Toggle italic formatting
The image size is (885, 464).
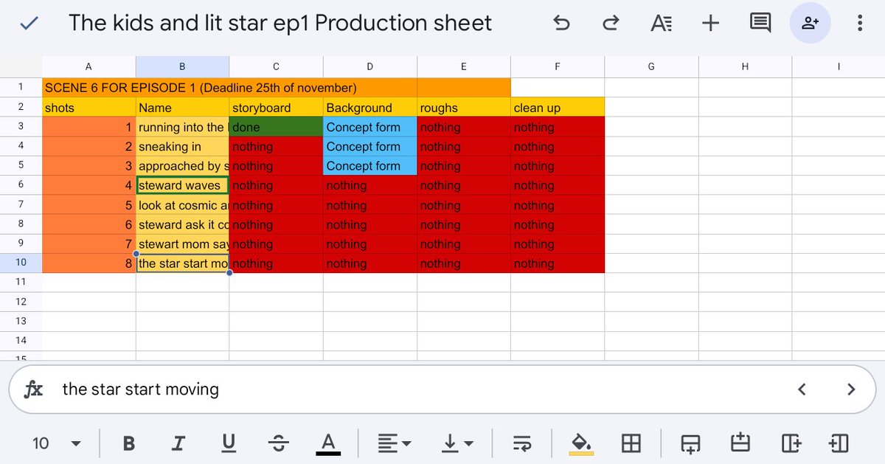point(178,443)
